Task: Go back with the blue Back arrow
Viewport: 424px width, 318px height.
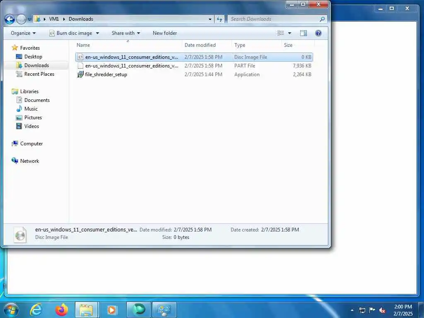Action: point(10,19)
